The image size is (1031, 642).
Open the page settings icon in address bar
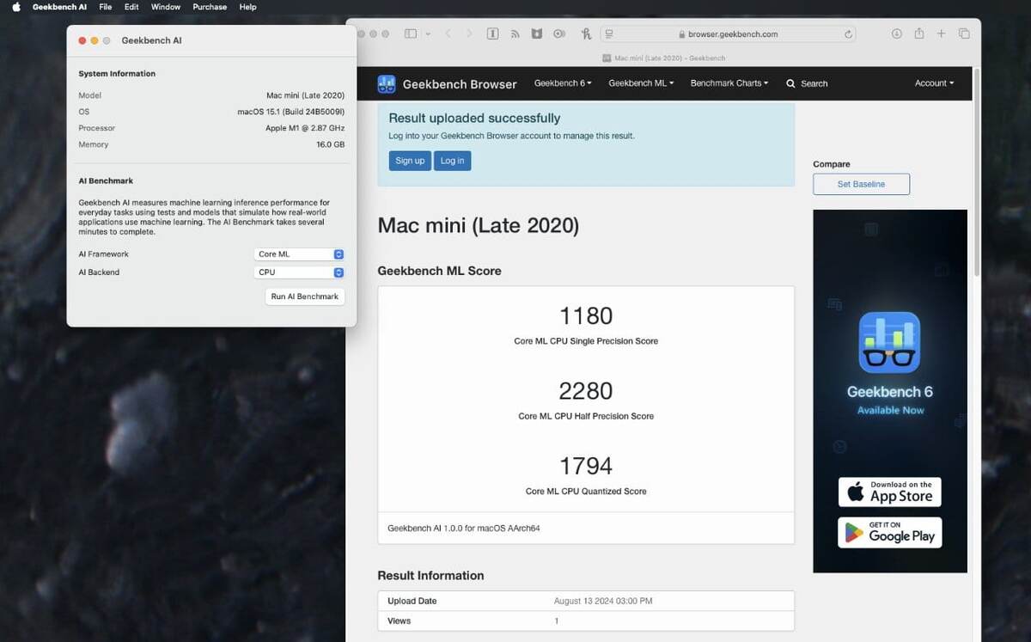point(609,34)
